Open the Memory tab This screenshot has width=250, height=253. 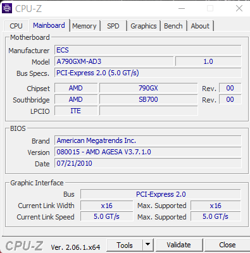tap(84, 26)
